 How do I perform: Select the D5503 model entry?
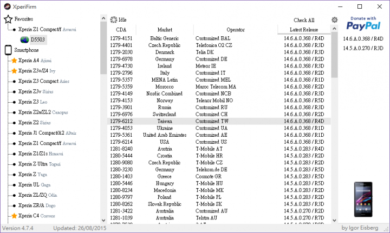pos(38,39)
